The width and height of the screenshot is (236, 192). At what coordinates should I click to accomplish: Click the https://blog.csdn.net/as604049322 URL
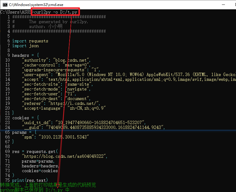click(64, 156)
